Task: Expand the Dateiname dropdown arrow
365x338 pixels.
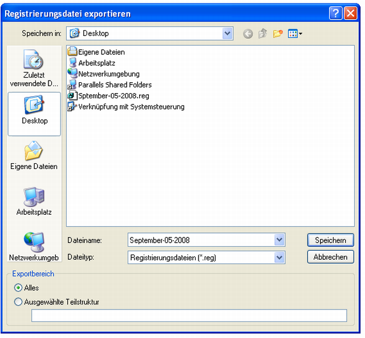Action: point(279,240)
